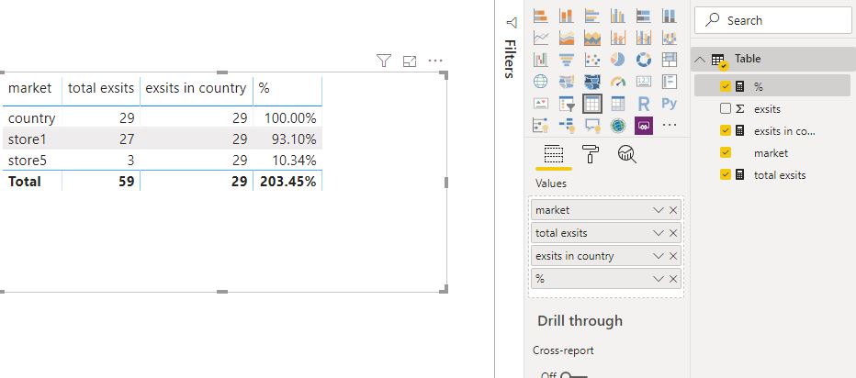
Task: Sort by the total exsits column header
Action: 100,88
